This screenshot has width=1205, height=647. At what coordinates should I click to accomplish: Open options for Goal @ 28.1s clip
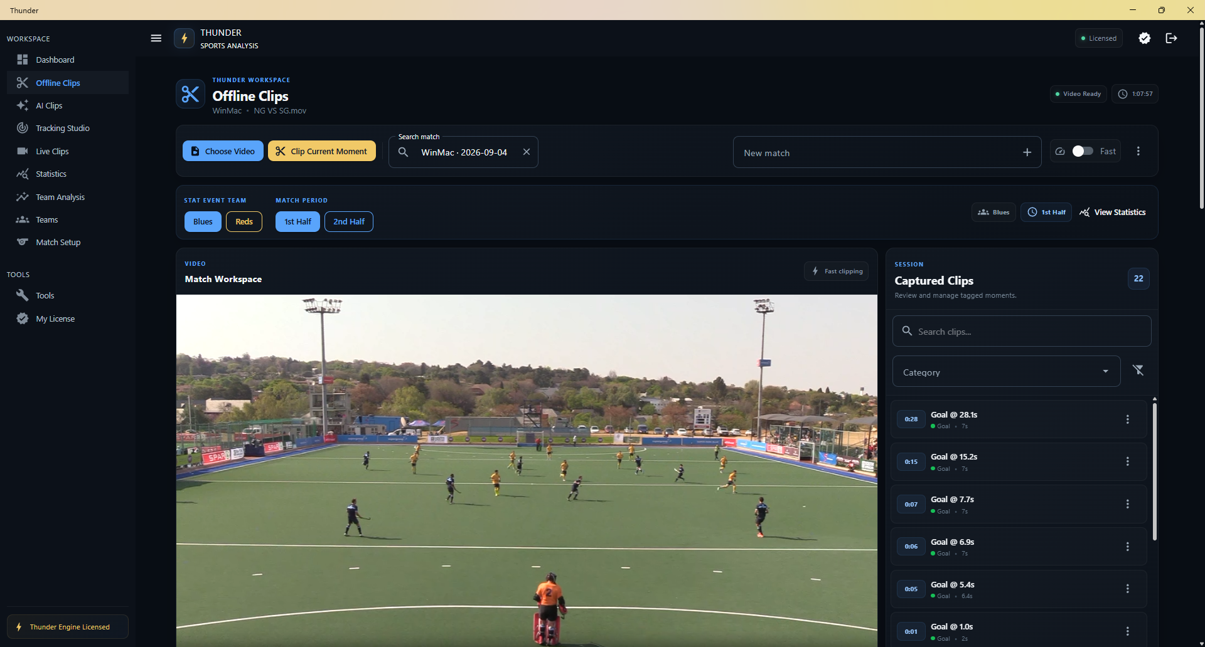tap(1127, 419)
